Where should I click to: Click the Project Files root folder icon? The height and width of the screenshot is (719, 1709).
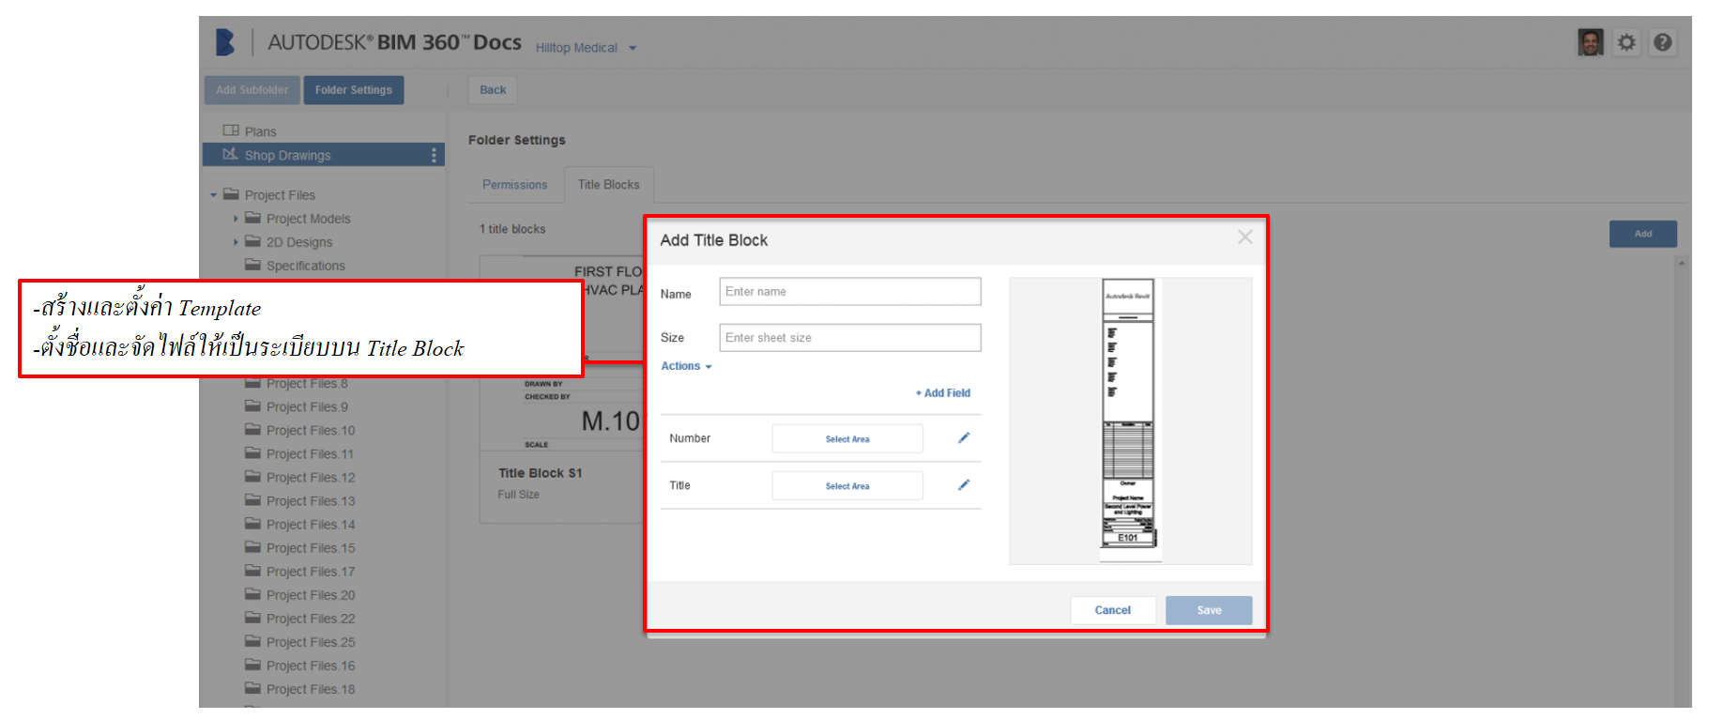point(231,194)
